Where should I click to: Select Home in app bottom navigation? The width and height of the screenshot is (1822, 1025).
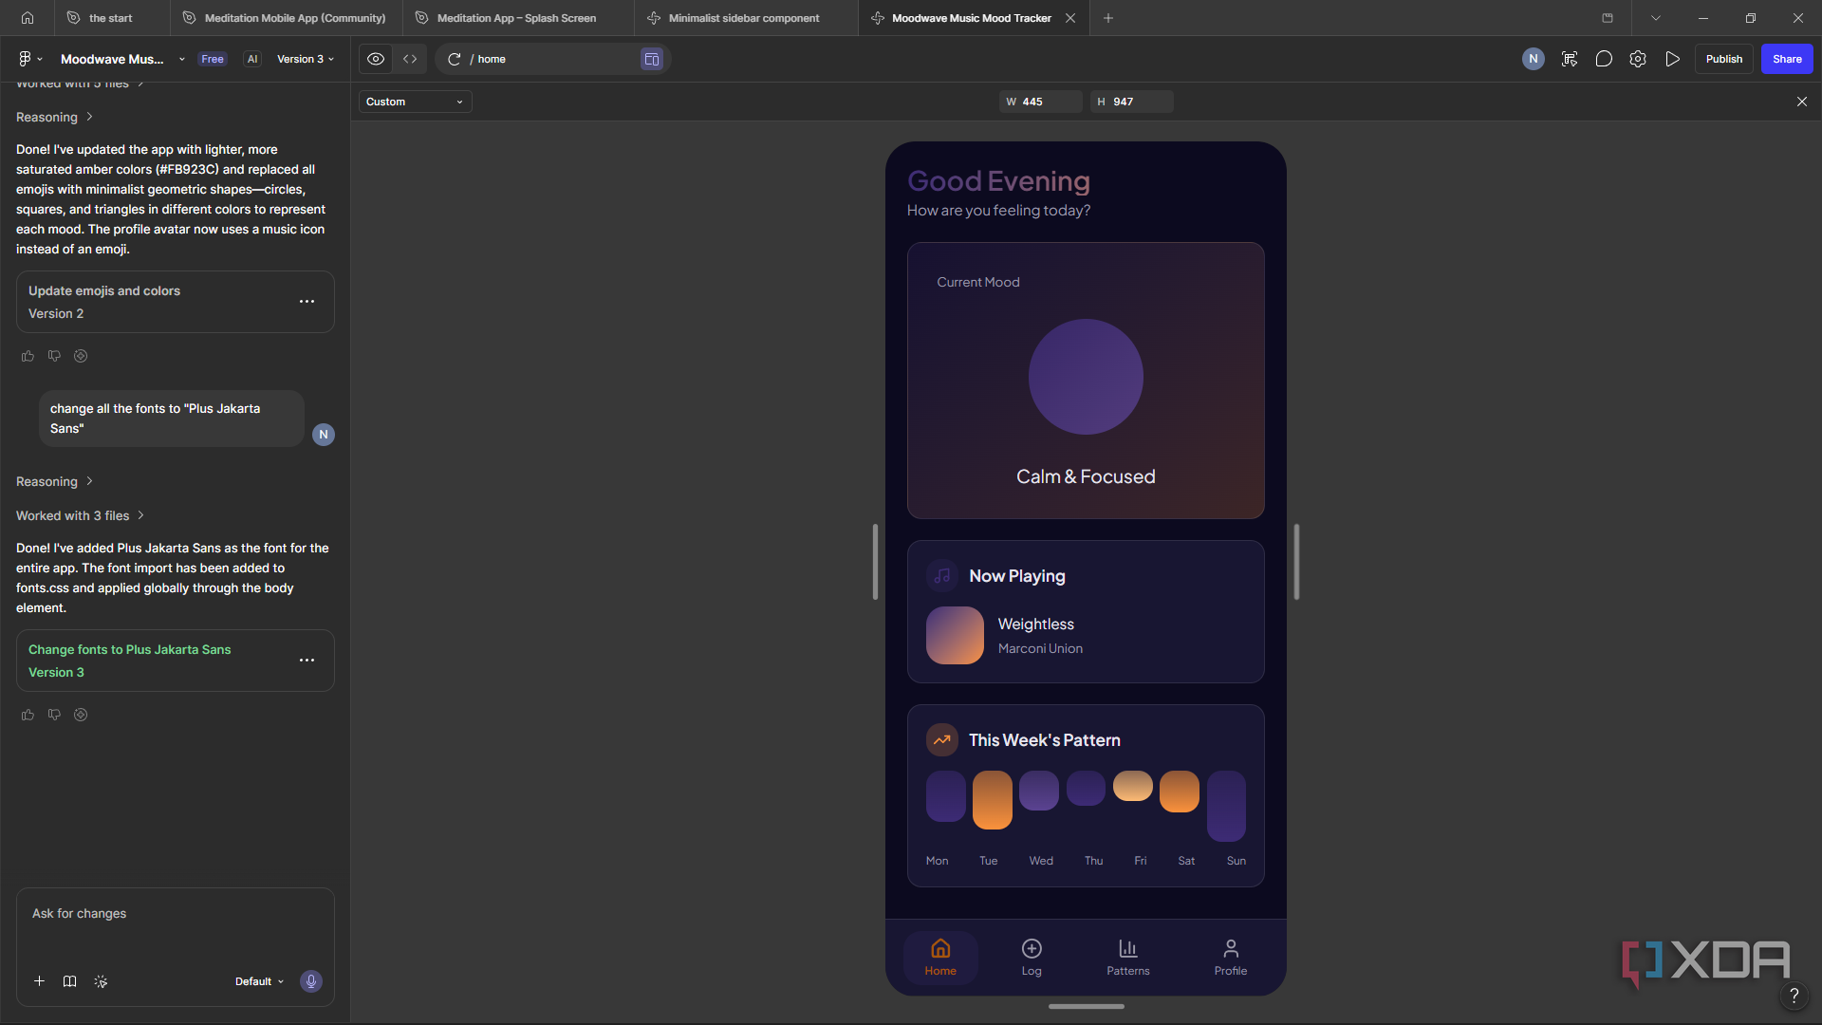[x=940, y=958]
